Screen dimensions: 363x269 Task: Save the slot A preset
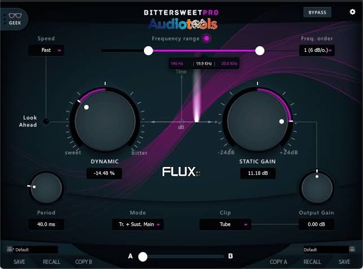[19, 262]
